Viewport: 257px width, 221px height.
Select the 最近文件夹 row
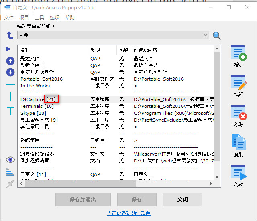[117, 65]
